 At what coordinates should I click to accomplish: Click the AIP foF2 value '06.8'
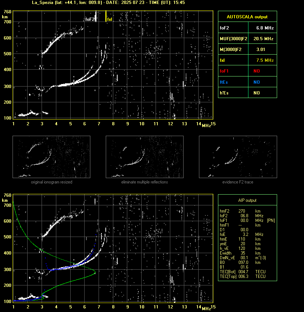[x=244, y=216]
